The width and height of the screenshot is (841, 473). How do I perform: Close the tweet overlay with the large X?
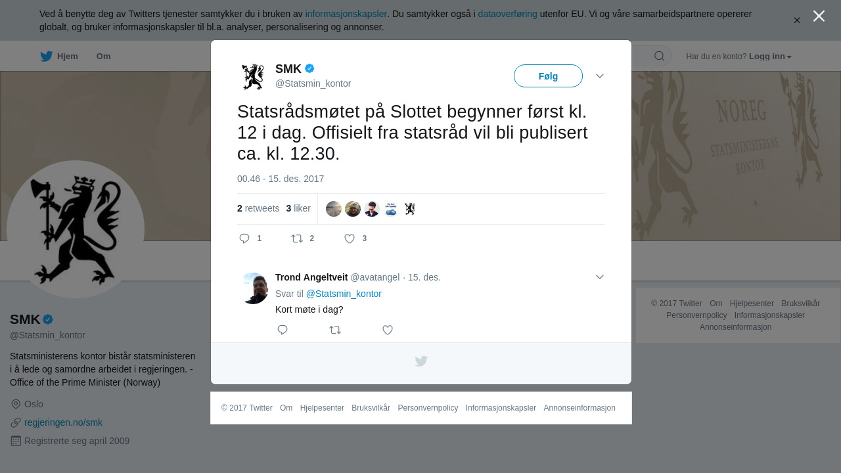819,16
